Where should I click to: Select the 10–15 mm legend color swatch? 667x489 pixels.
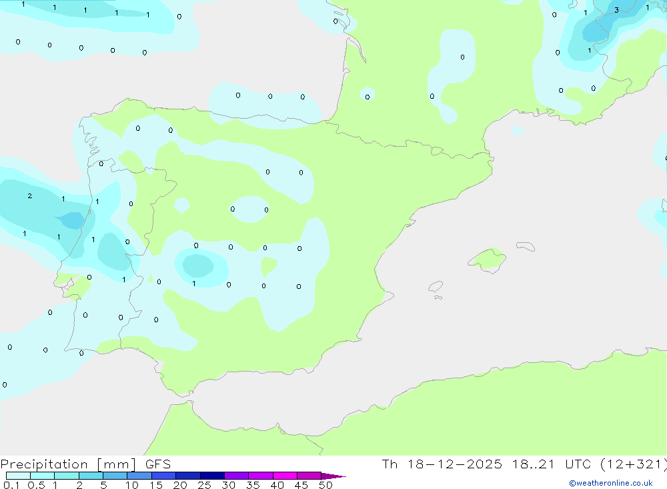[139, 476]
